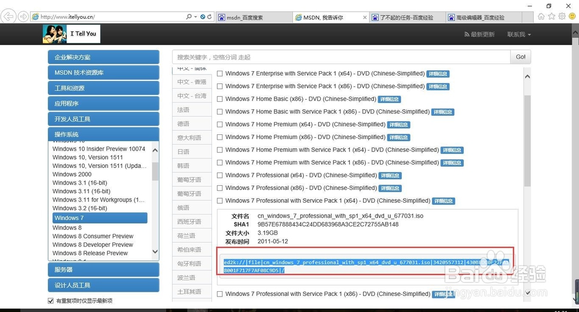Viewport: 579px width, 312px height.
Task: Click the 最新更新 RSS link
Action: point(479,34)
